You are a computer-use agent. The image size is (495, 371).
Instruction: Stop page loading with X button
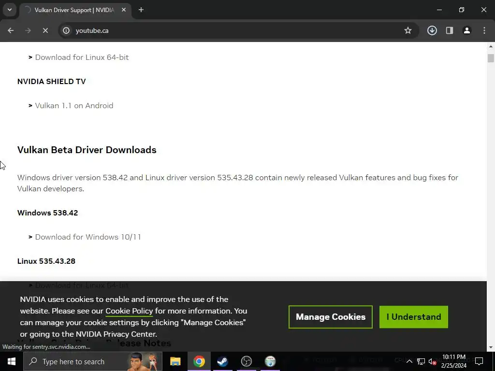(x=45, y=30)
